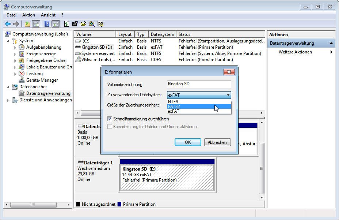This screenshot has width=339, height=220.
Task: Click the Freigegebene Ordner icon
Action: pos(22,60)
